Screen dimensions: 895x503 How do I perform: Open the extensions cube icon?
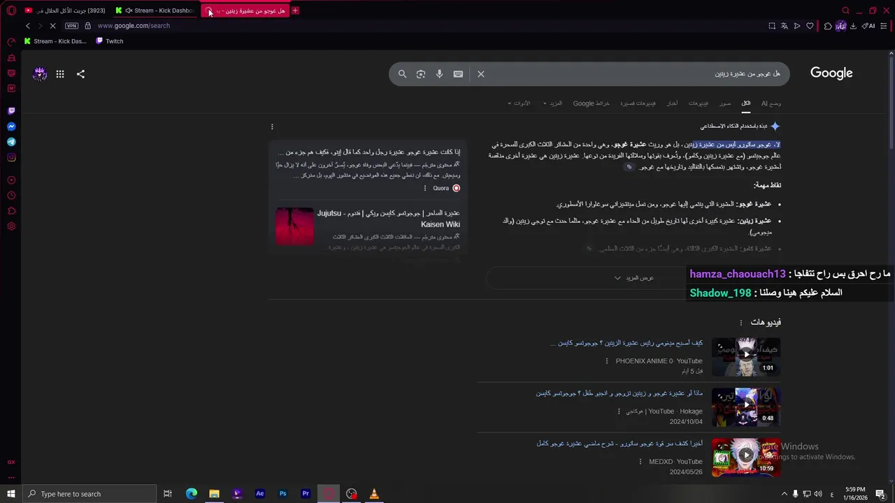tap(828, 26)
